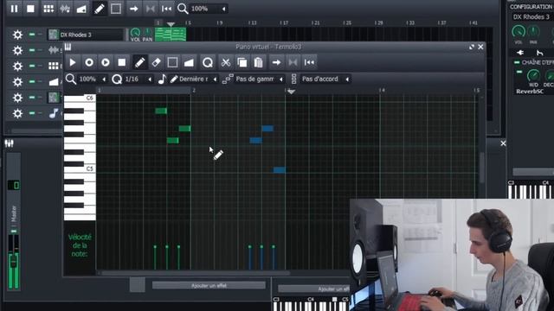The image size is (554, 311).
Task: Stop song playback in main toolbar
Action: coord(31,9)
